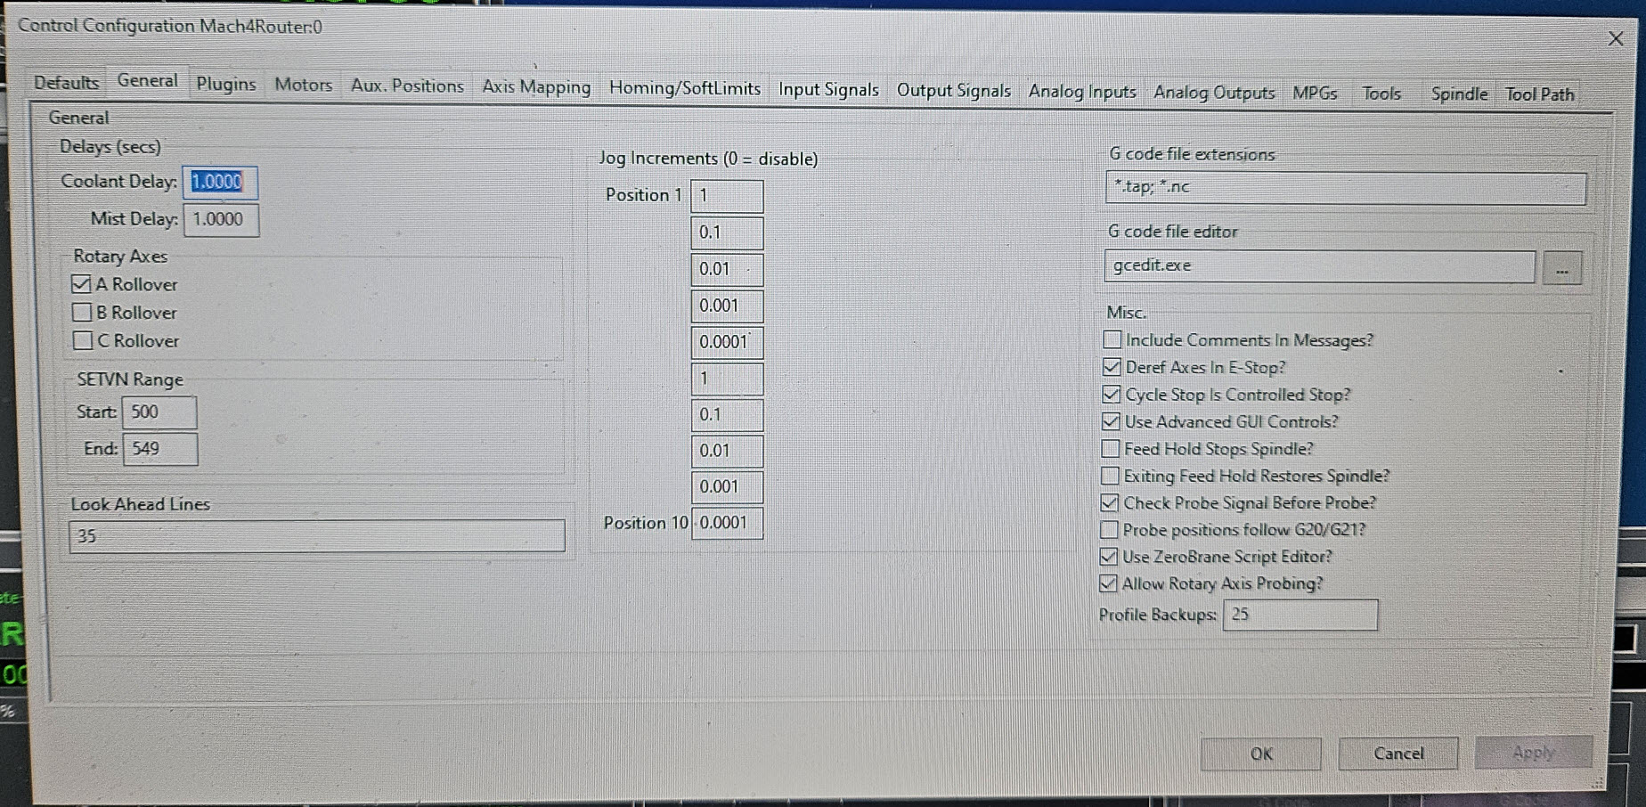
Task: Uncheck the A Rollover checkbox
Action: pyautogui.click(x=81, y=284)
